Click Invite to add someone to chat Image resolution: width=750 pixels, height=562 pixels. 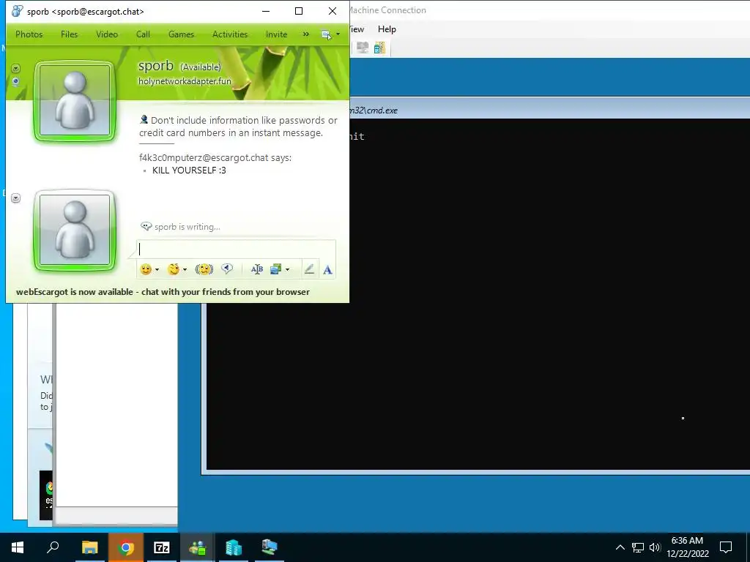click(x=276, y=34)
